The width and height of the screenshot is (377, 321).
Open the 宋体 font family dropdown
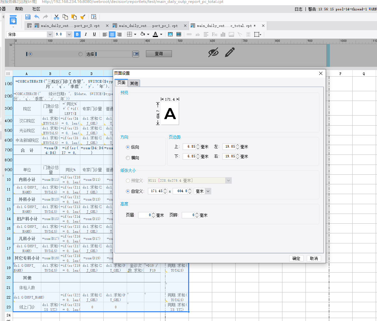[x=50, y=34]
